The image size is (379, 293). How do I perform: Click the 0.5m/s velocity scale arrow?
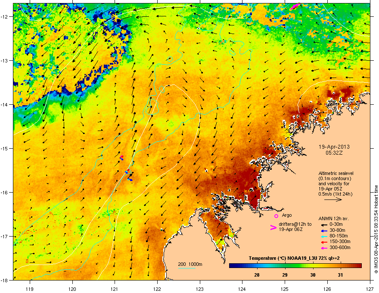(333, 199)
